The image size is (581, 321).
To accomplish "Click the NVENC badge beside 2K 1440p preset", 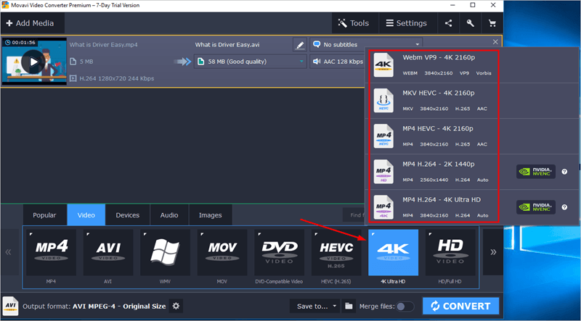I will (x=536, y=172).
